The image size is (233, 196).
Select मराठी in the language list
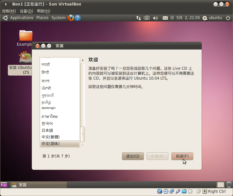coord(60,65)
